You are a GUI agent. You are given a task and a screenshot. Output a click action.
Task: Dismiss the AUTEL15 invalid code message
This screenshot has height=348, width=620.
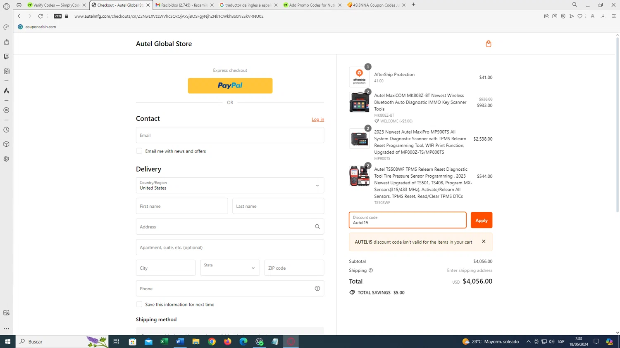click(484, 242)
